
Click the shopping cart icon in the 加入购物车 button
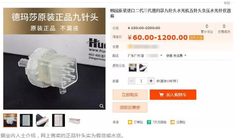tap(161, 95)
